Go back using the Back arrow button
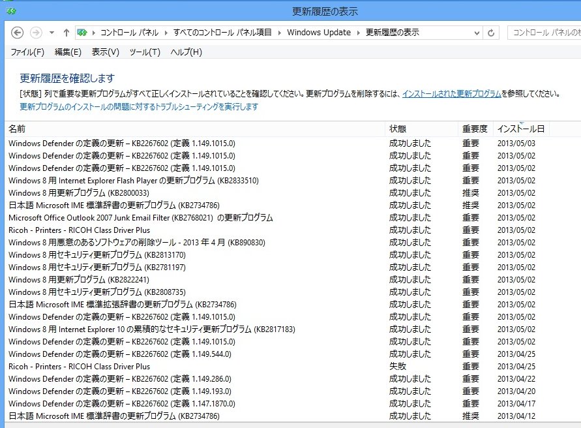This screenshot has height=428, width=581. [x=17, y=33]
